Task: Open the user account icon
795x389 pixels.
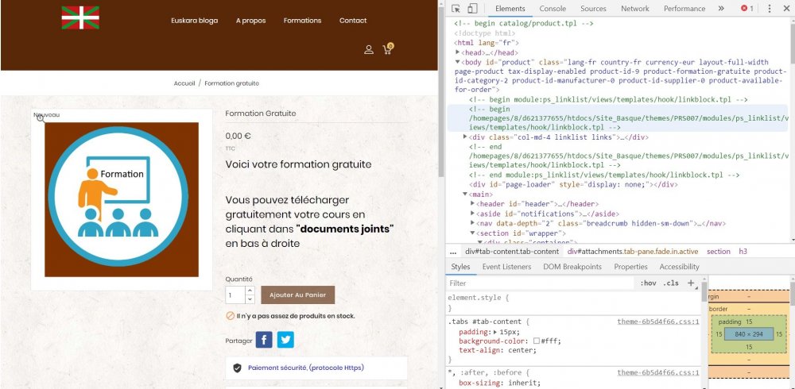Action: 369,50
